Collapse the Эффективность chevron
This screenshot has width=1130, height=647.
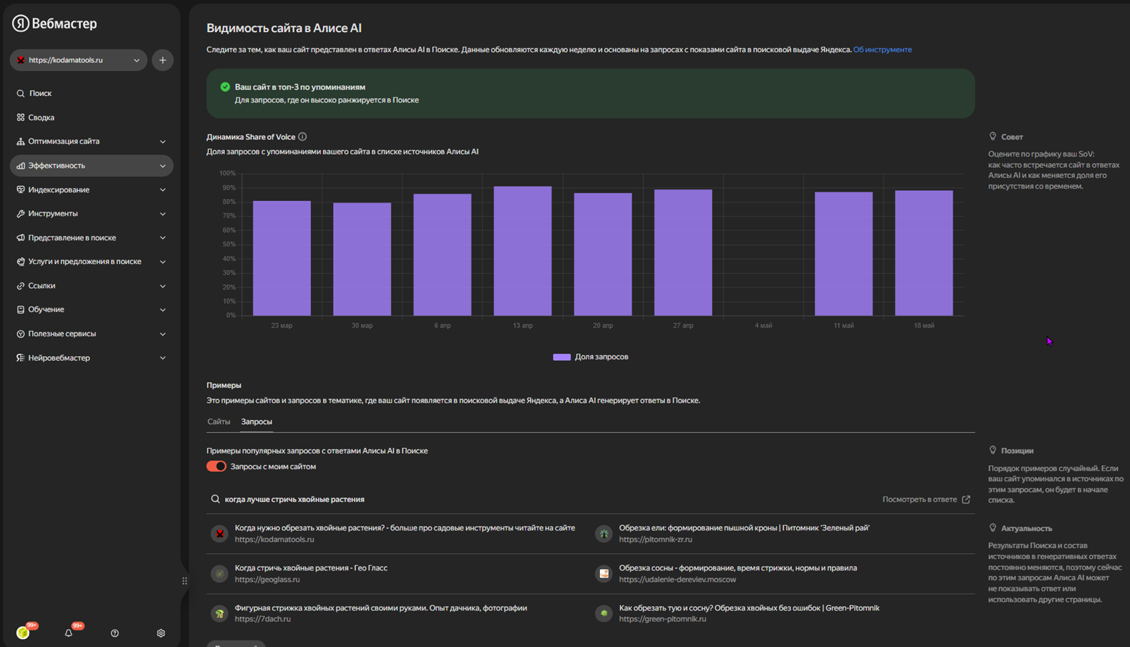[162, 166]
